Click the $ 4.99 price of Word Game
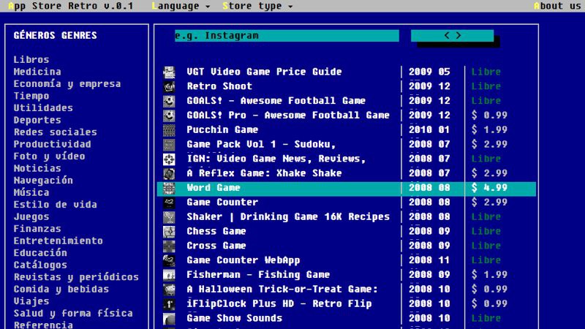Image resolution: width=585 pixels, height=329 pixels. click(x=489, y=188)
